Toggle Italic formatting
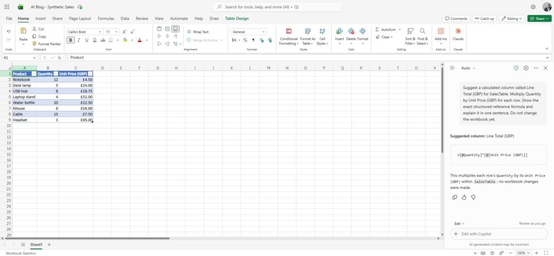 (79, 40)
